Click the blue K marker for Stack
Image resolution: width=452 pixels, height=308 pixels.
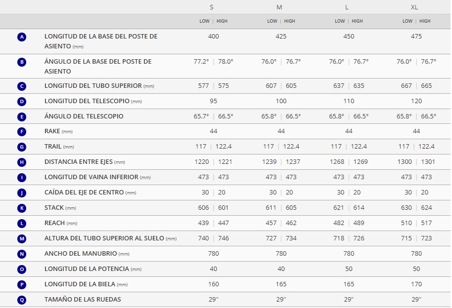22,208
